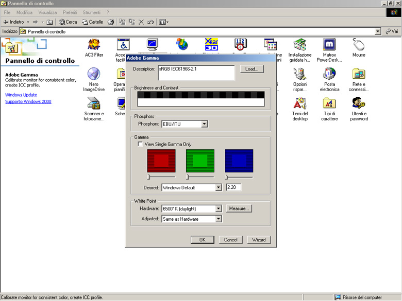This screenshot has height=301, width=402.
Task: Click the Measure... button
Action: pyautogui.click(x=239, y=208)
